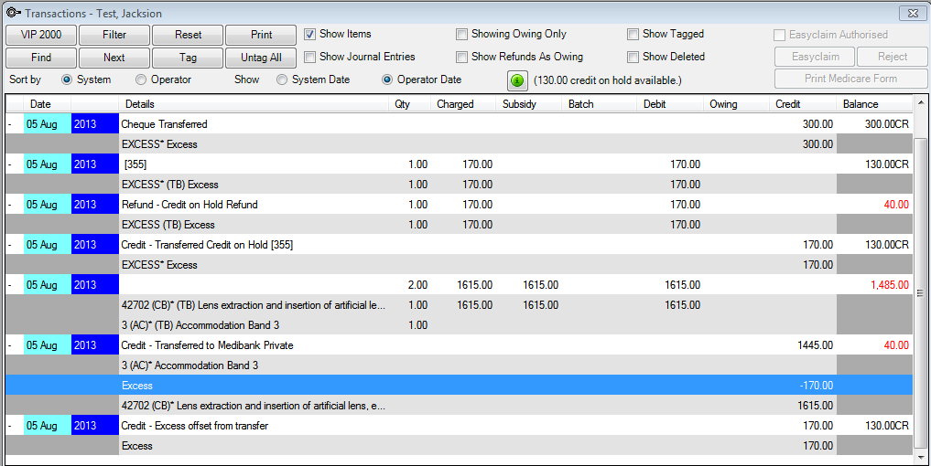This screenshot has width=931, height=466.
Task: Click the Reset button
Action: click(x=188, y=35)
